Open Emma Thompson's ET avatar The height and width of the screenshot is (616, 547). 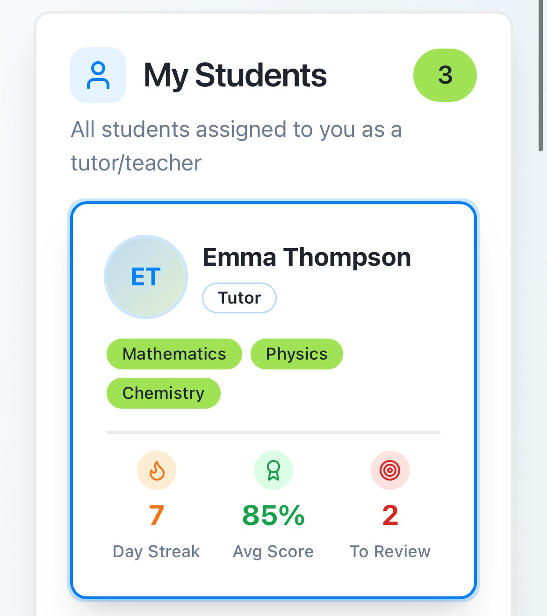pyautogui.click(x=145, y=277)
